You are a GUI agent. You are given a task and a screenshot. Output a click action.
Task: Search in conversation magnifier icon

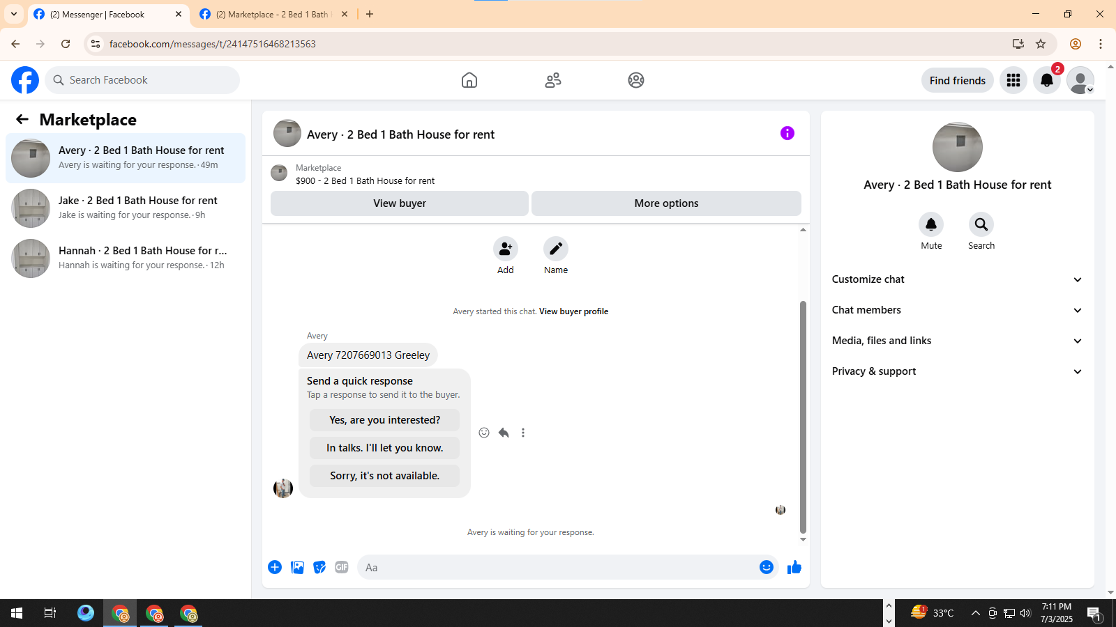point(981,224)
